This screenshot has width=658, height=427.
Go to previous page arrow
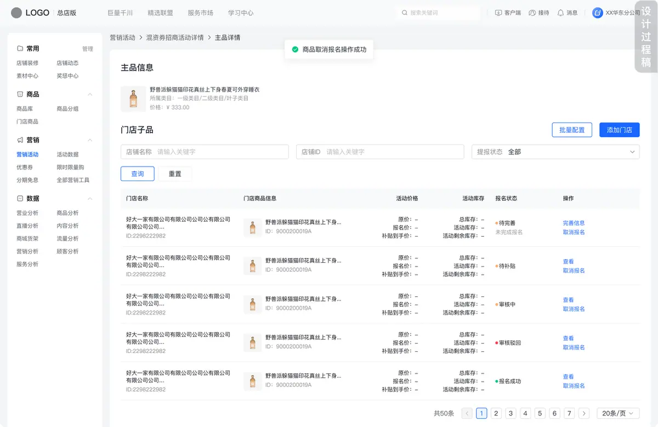pyautogui.click(x=467, y=413)
